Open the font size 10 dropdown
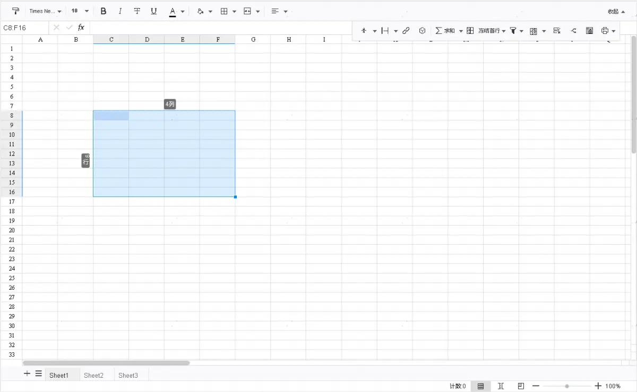Screen dimensions: 637x392 coord(80,11)
